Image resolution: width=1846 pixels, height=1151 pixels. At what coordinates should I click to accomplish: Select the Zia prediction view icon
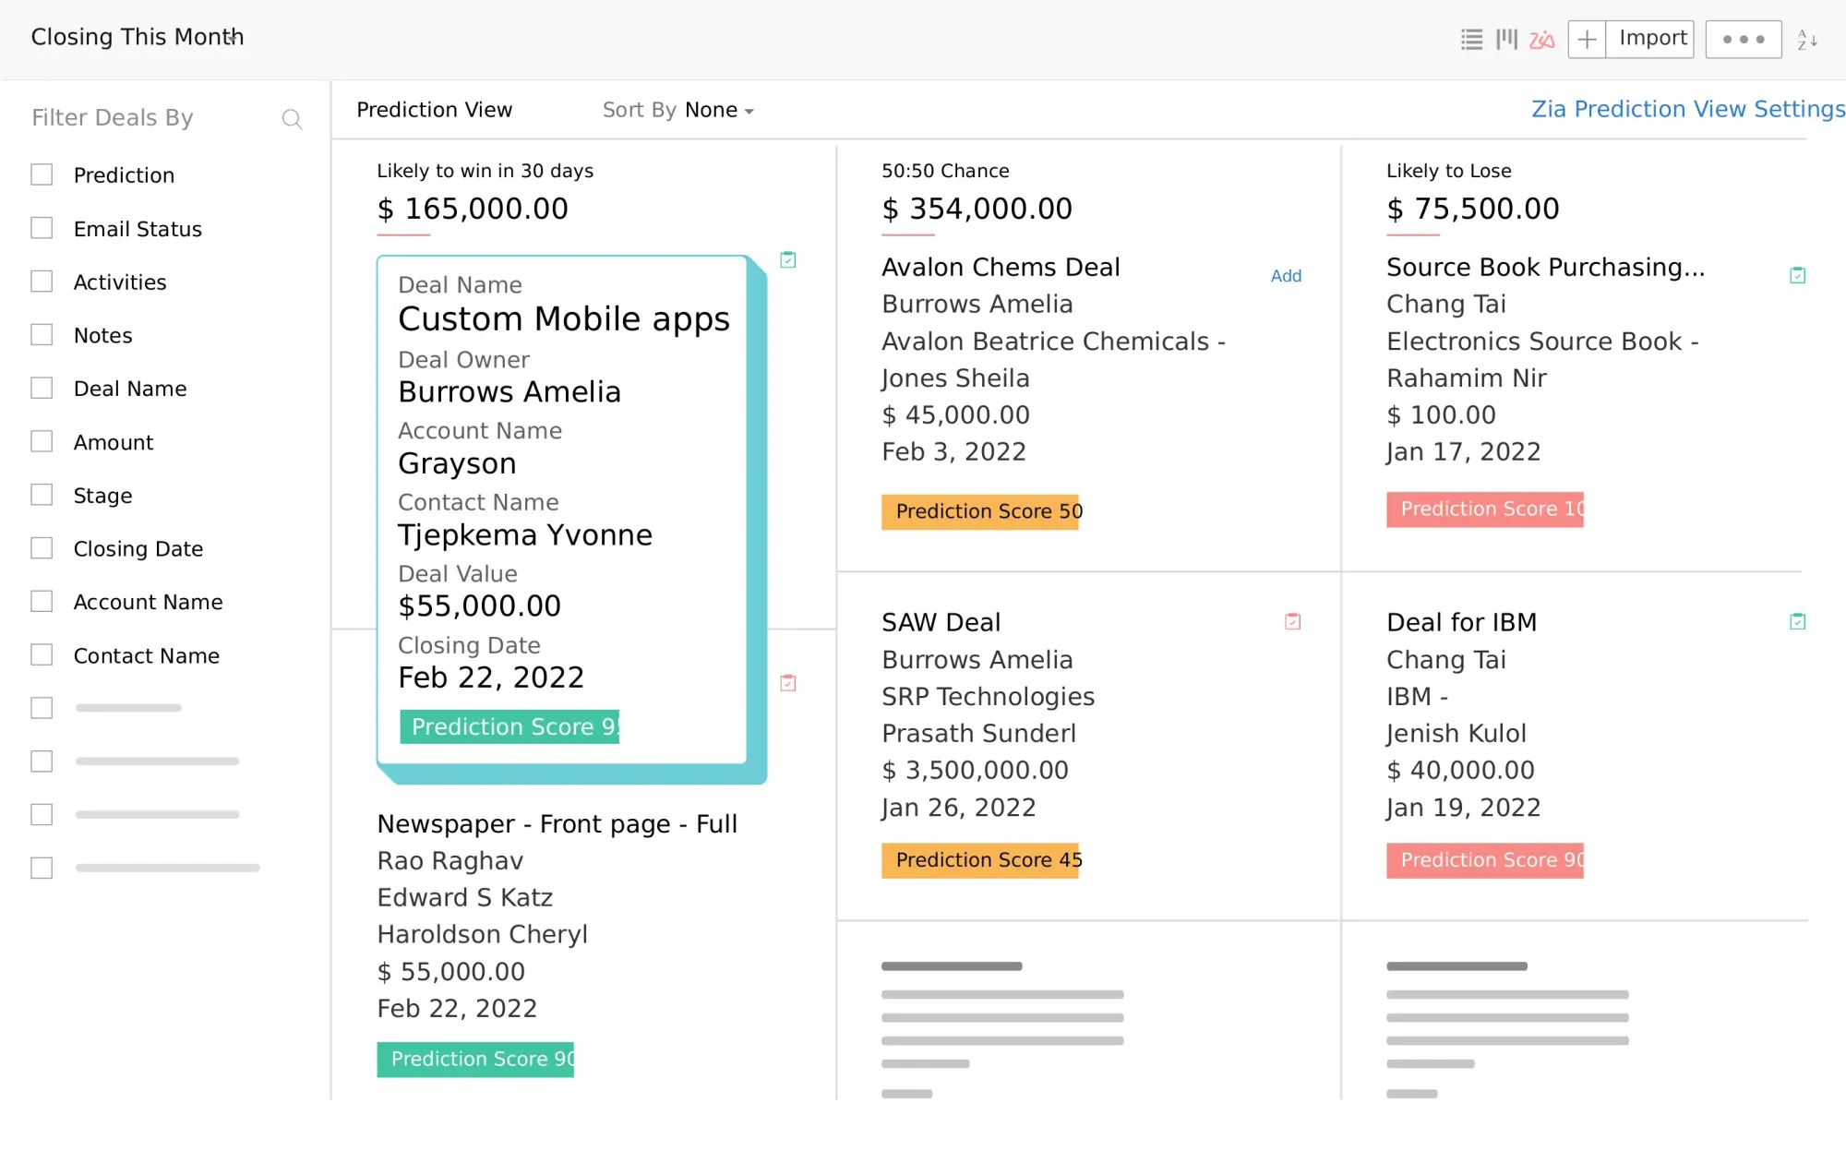point(1541,40)
